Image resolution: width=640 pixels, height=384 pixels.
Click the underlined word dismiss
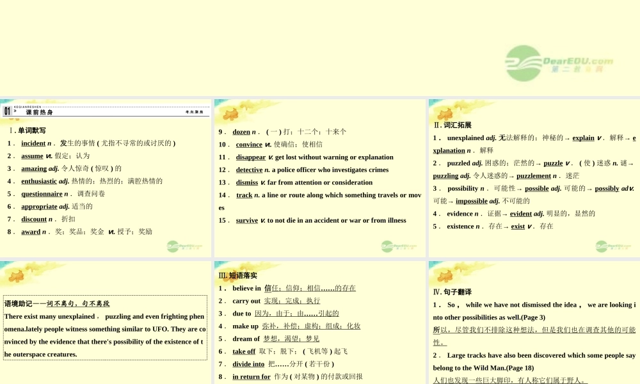(x=247, y=182)
